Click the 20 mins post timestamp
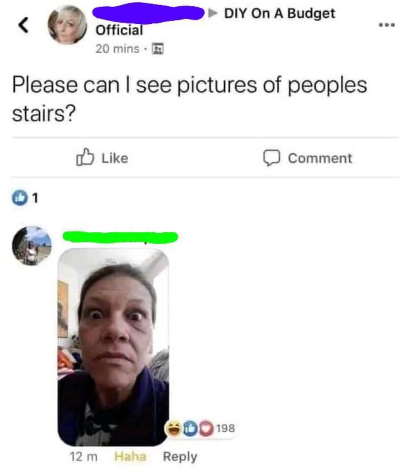Viewport: 410px width, 476px height. [x=117, y=49]
